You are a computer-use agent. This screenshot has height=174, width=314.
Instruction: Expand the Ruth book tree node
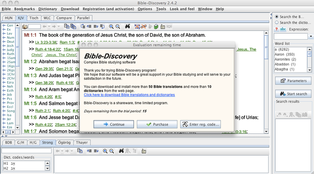click(4, 54)
